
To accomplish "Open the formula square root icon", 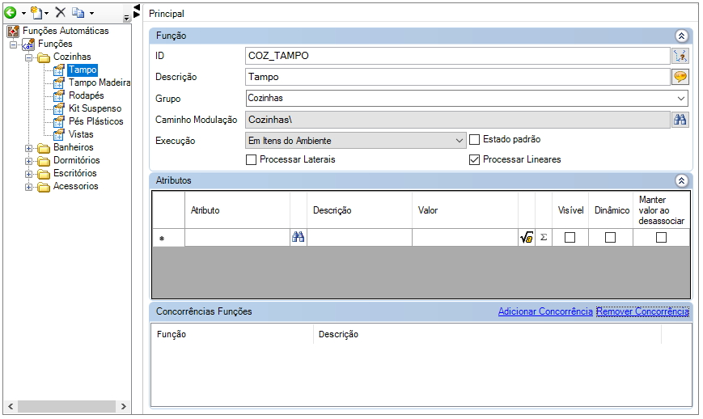I will [x=527, y=238].
